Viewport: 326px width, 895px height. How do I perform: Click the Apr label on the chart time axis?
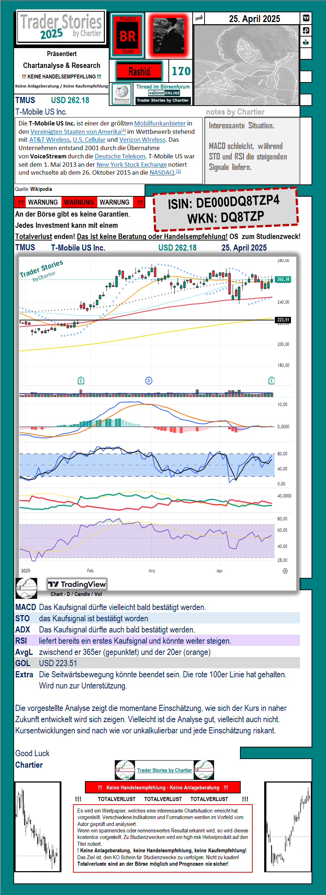tap(220, 571)
